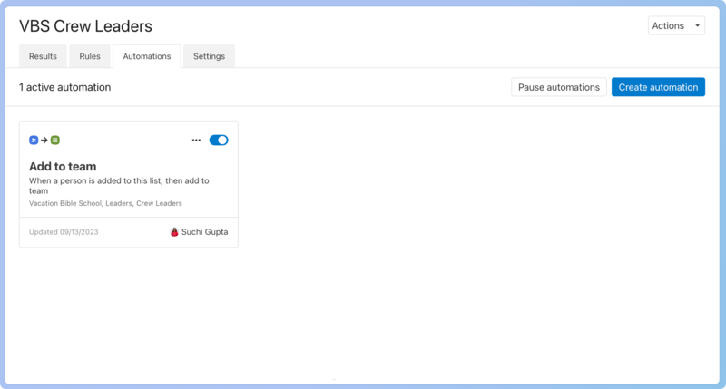The image size is (726, 389).
Task: Open the Actions dropdown
Action: tap(676, 25)
